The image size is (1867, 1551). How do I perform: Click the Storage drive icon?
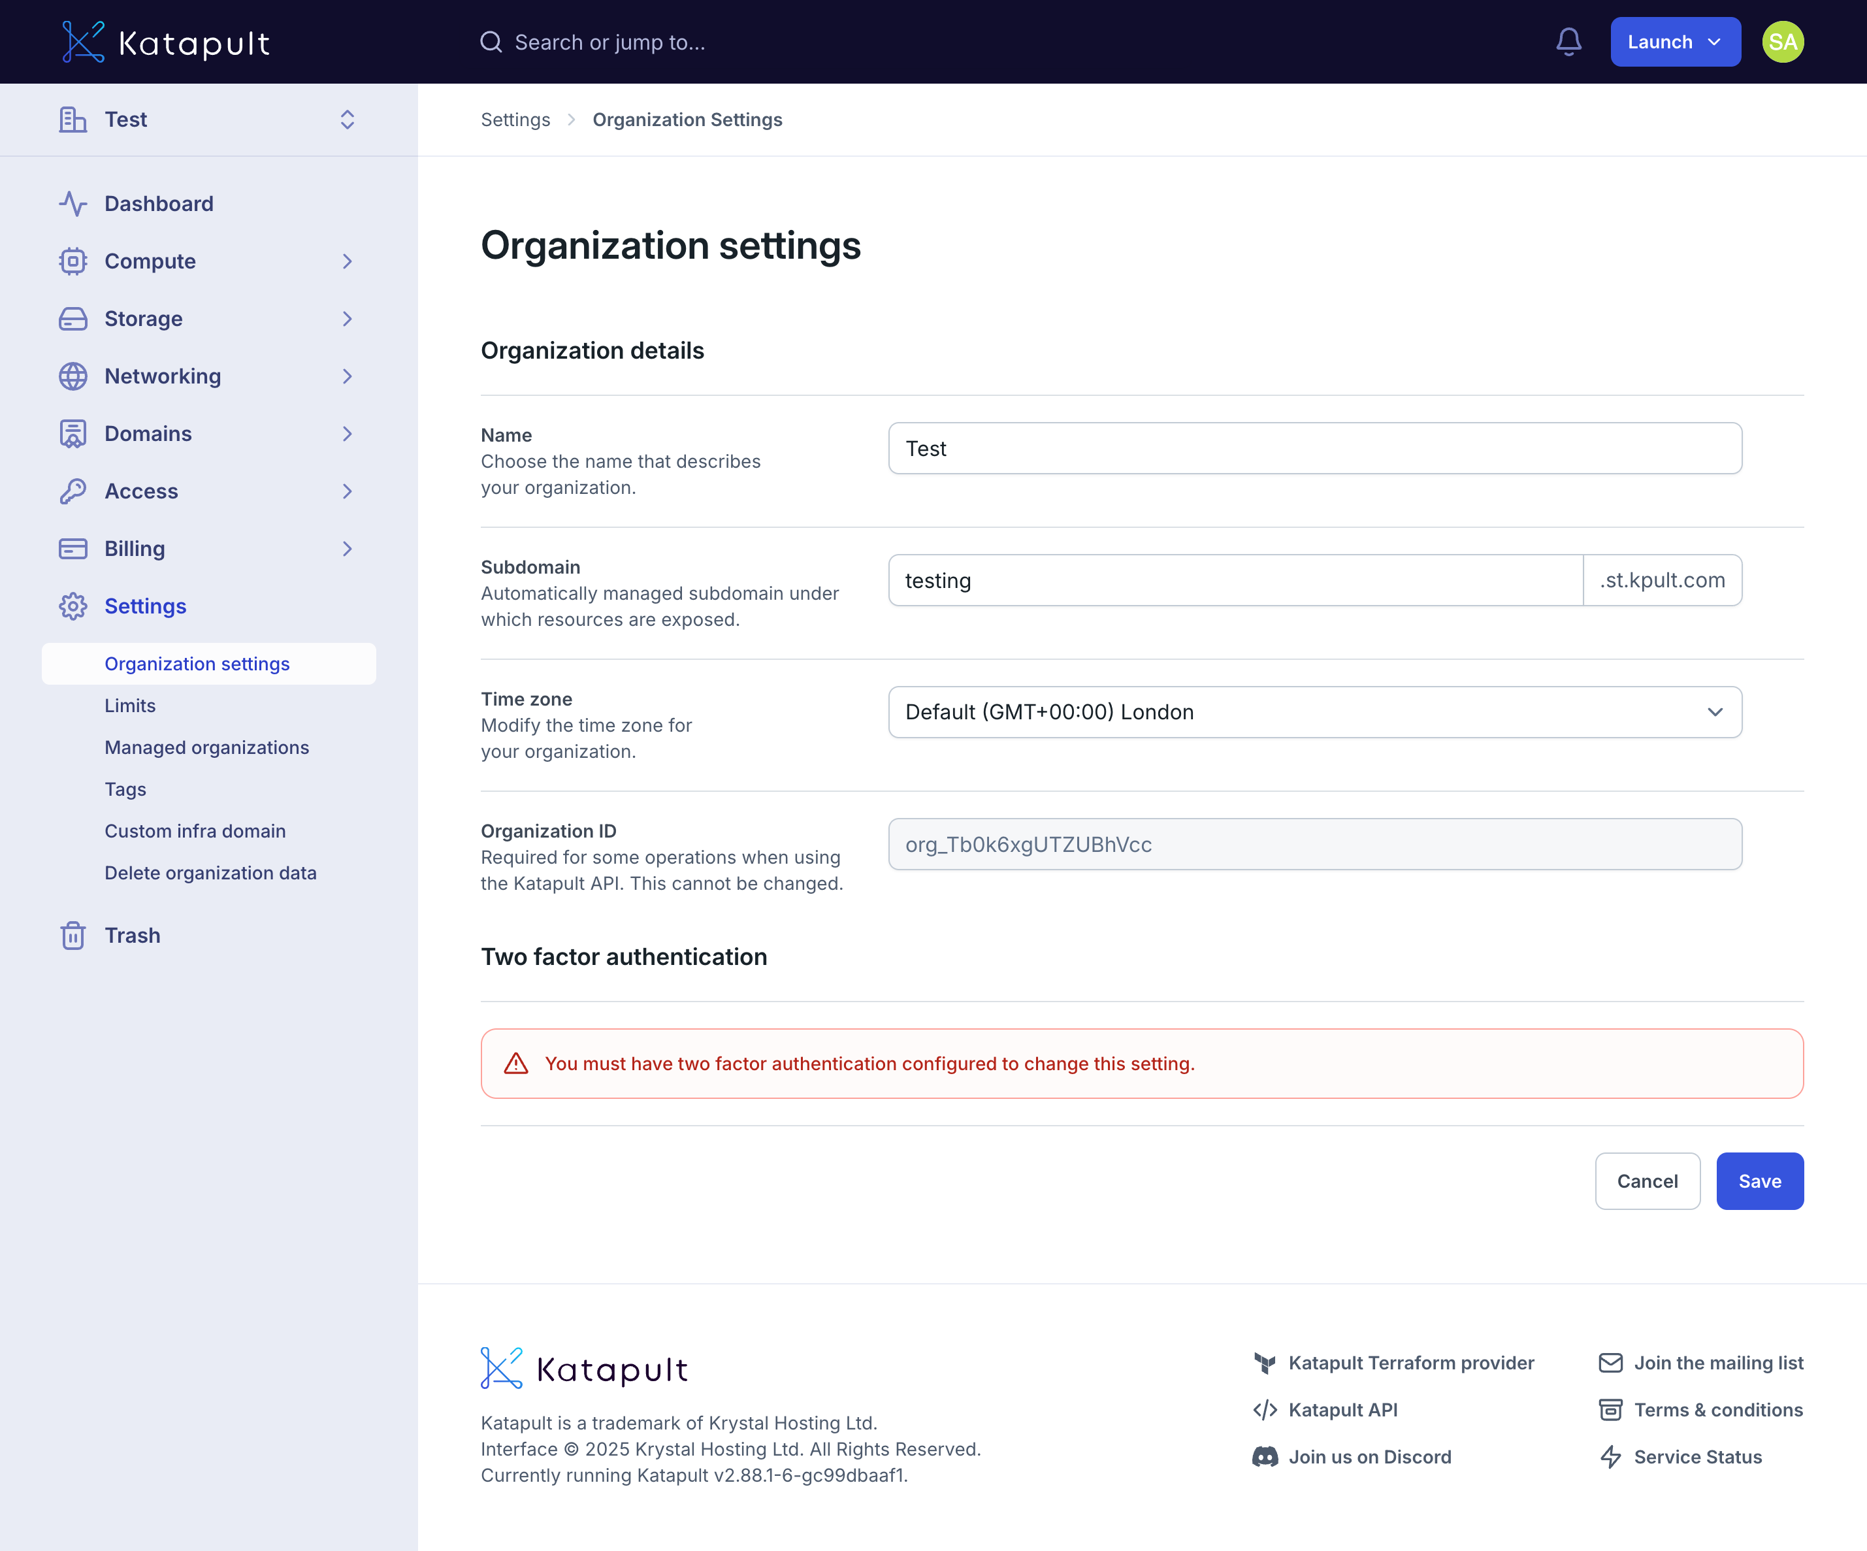(73, 318)
